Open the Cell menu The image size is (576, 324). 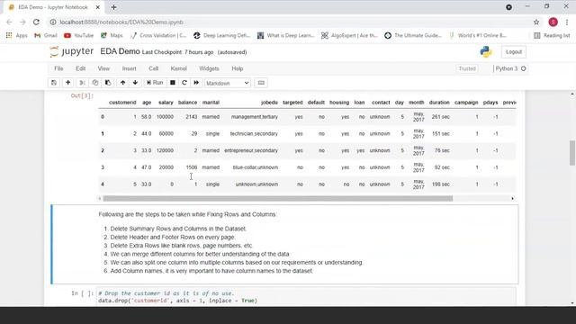pos(154,68)
